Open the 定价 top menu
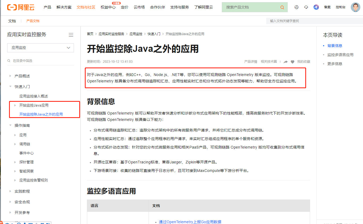Viewport: 363px width, 224px height. 124,7
